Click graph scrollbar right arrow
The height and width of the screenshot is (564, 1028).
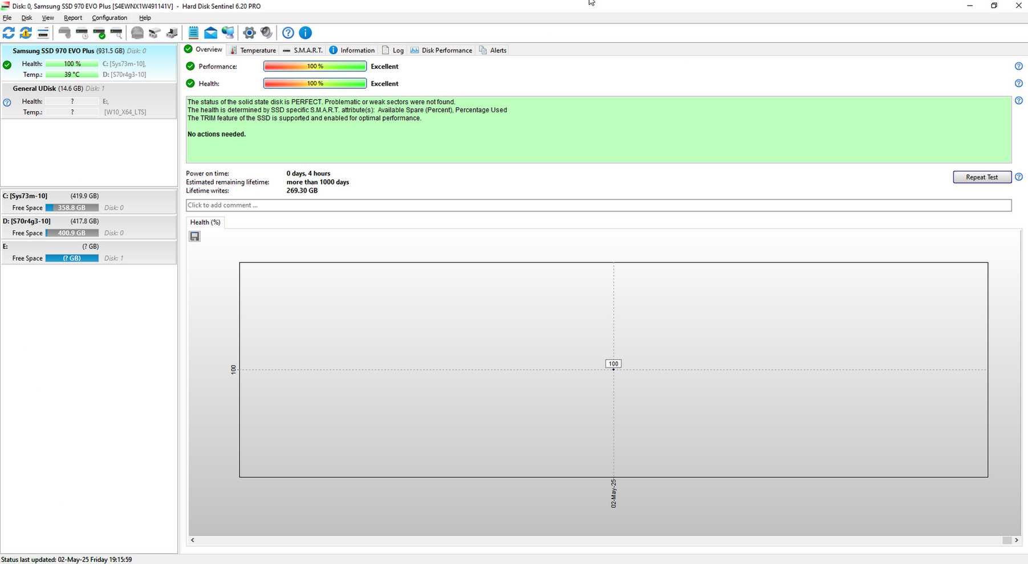coord(1016,540)
